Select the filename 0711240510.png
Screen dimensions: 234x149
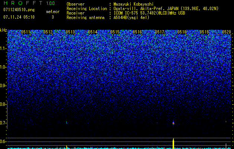coord(19,10)
